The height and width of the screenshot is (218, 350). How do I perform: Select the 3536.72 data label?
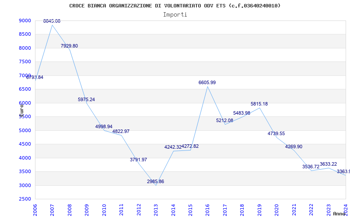(311, 167)
